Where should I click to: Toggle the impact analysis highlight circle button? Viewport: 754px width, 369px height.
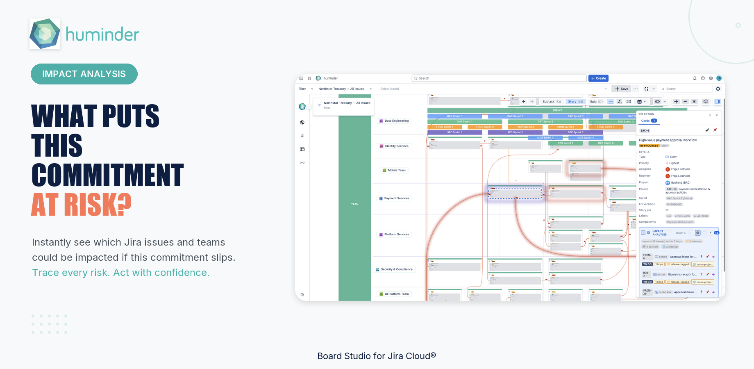coord(698,233)
